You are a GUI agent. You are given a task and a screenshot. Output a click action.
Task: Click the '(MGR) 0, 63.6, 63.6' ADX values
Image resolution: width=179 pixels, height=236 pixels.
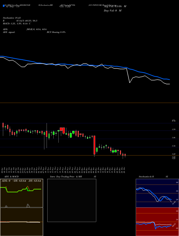coord(37,29)
